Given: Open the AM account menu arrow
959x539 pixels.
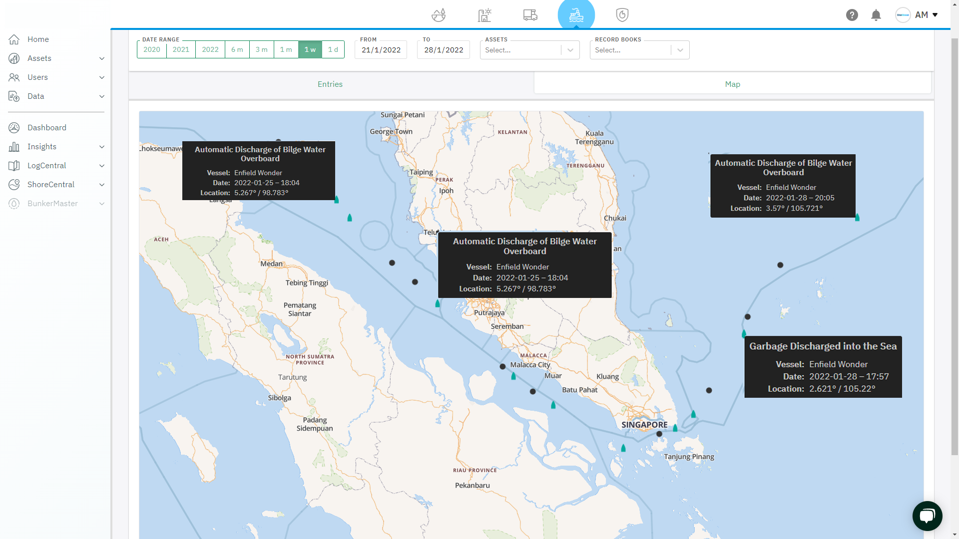Looking at the screenshot, I should tap(935, 15).
